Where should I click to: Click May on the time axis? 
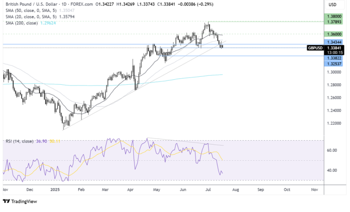(156, 190)
